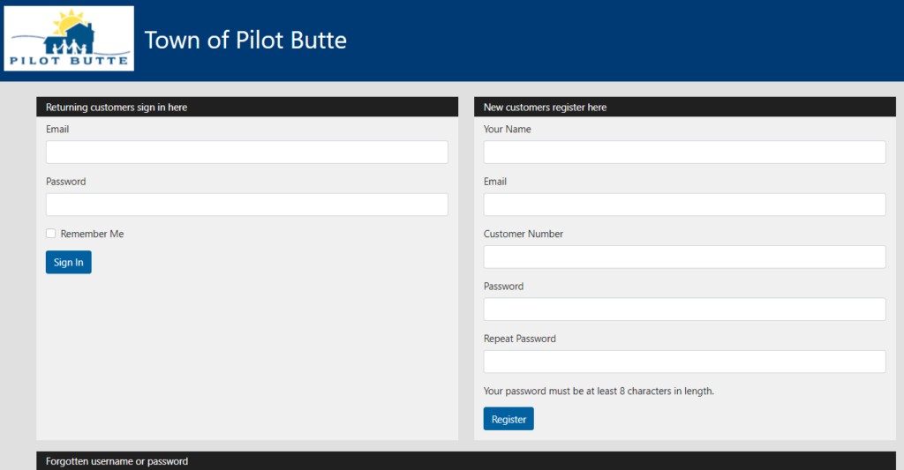904x470 pixels.
Task: Click the Town of Pilot Butte title
Action: coord(245,40)
